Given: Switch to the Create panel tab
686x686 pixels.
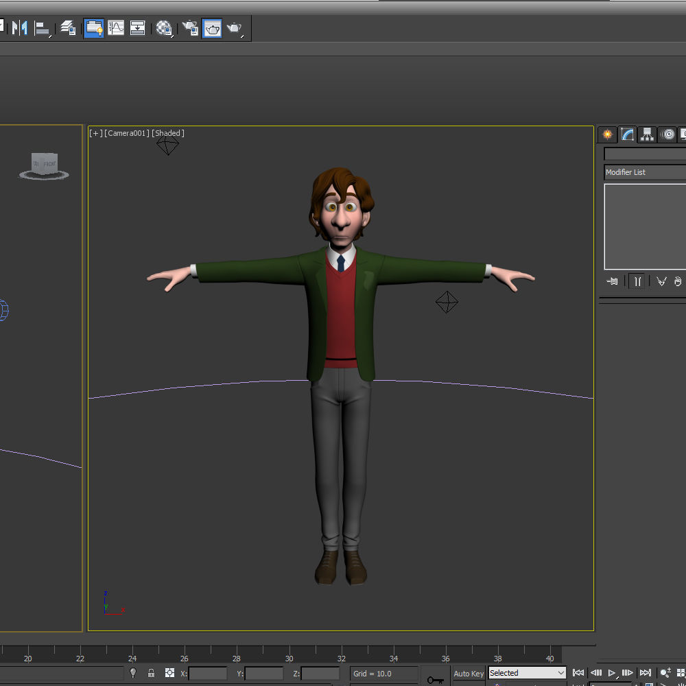Looking at the screenshot, I should click(x=607, y=134).
